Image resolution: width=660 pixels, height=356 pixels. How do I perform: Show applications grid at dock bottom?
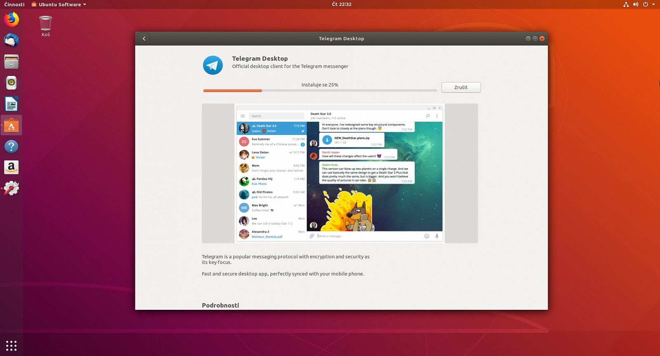click(x=12, y=346)
